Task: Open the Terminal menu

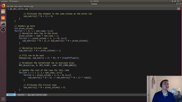Action: (x=26, y=7)
